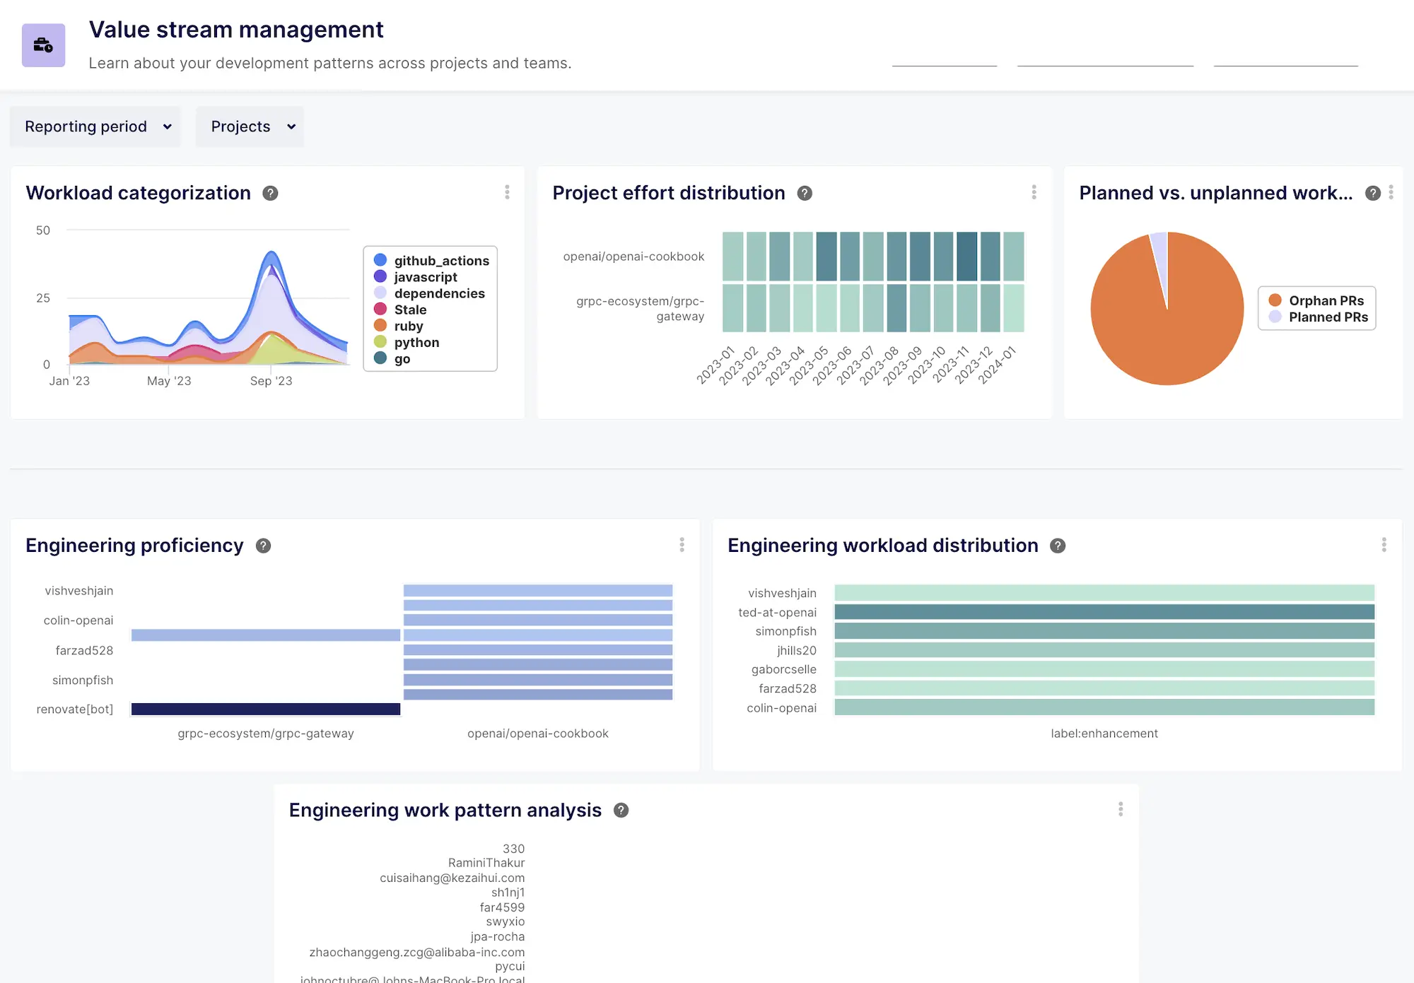Open the Planned vs. unplanned work help tooltip
The image size is (1414, 983).
coord(1372,193)
